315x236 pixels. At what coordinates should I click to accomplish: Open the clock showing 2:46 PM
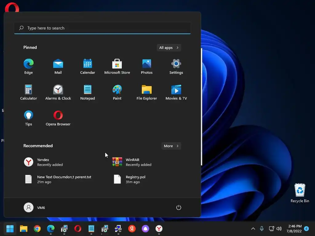coord(294,229)
